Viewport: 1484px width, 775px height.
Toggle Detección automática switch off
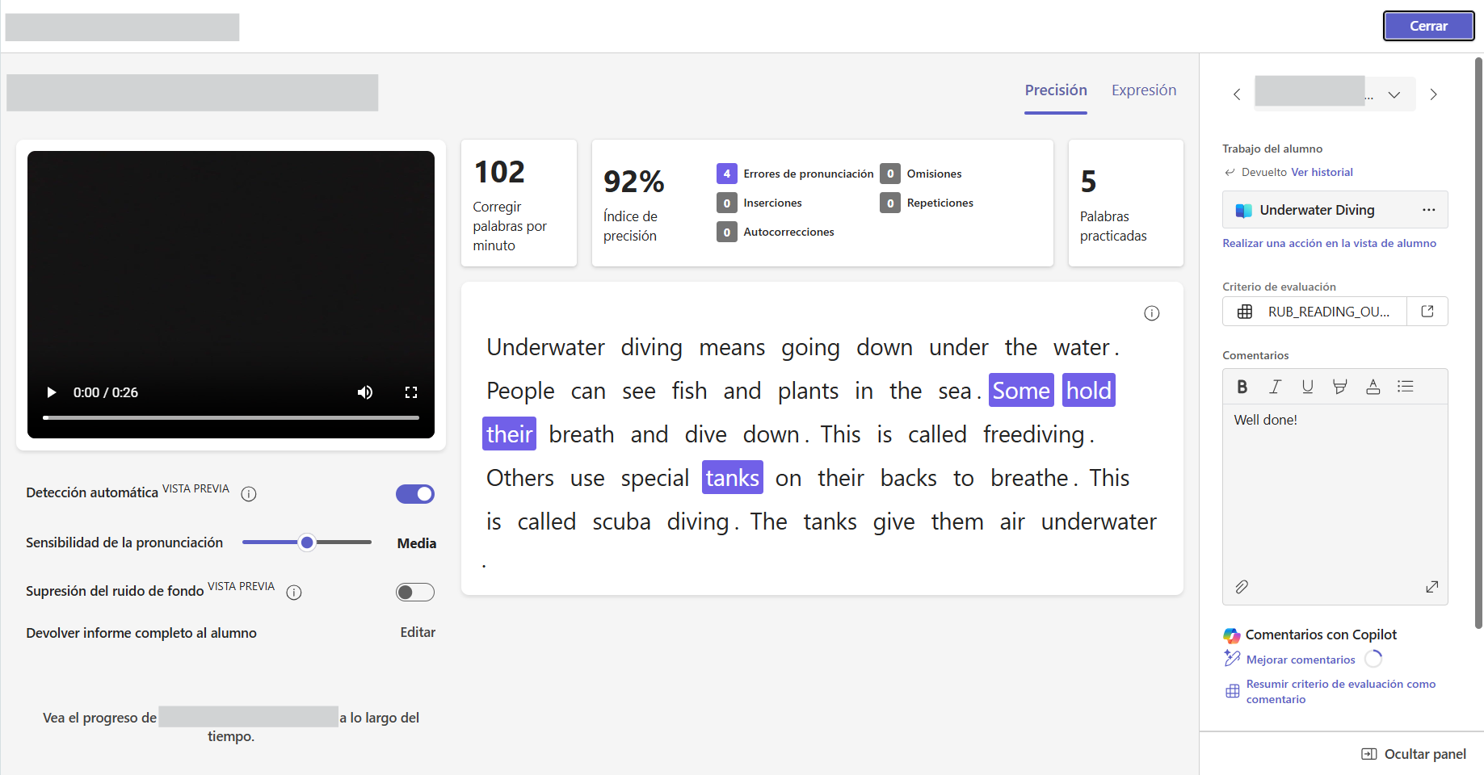415,494
